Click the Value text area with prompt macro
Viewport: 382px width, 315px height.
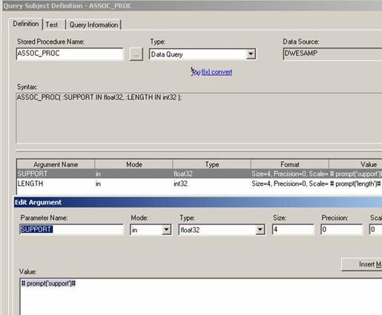tap(201, 296)
